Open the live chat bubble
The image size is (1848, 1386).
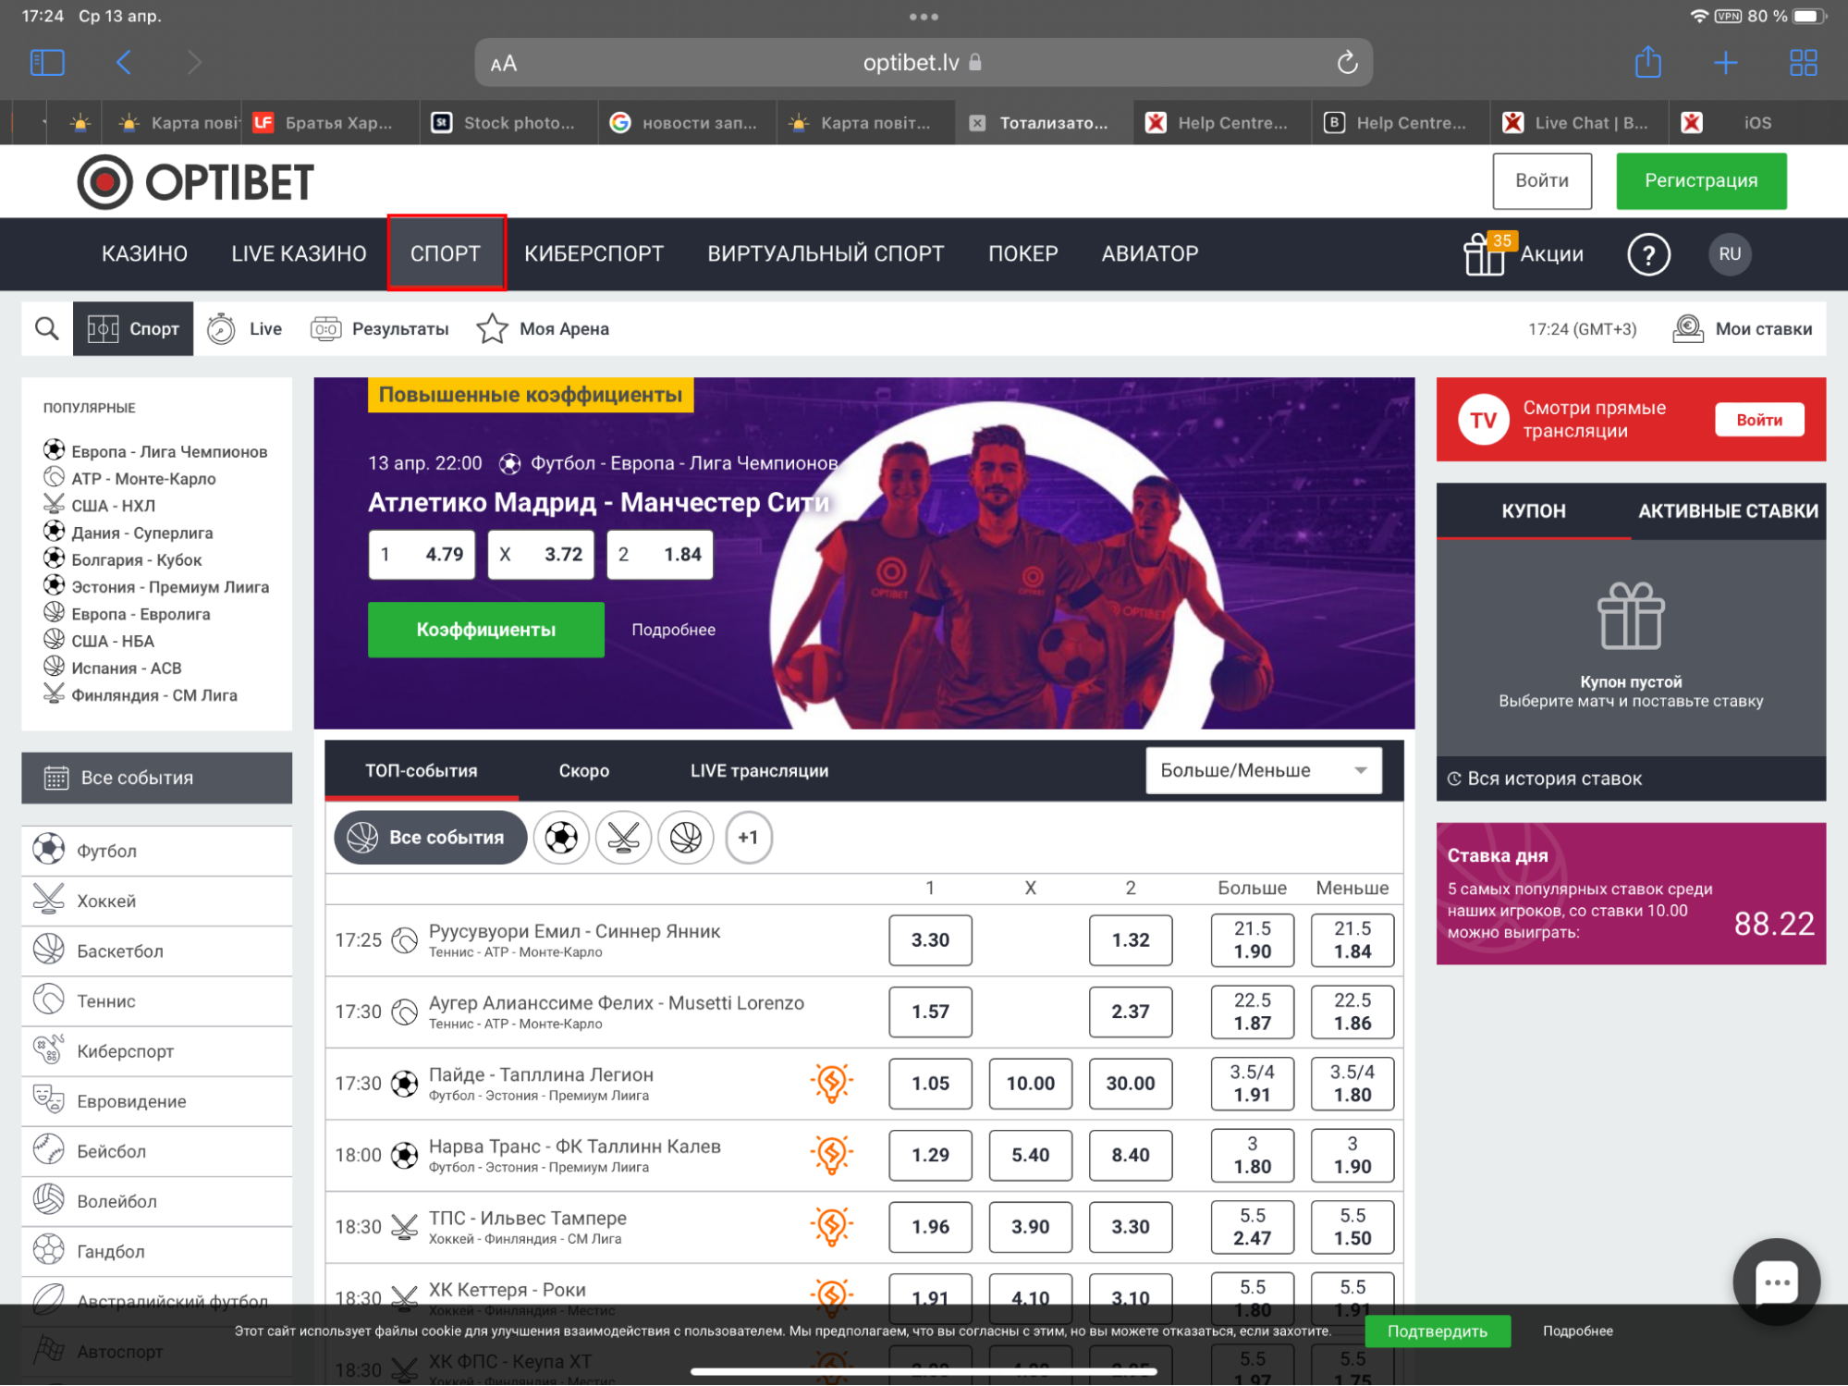point(1775,1282)
